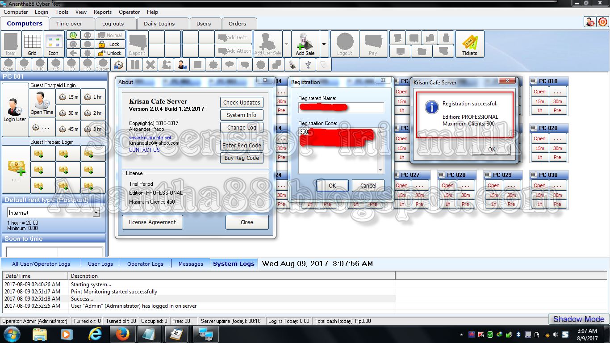Click Pre on PC 030
Viewport: 610px width, 343px height.
(557, 204)
